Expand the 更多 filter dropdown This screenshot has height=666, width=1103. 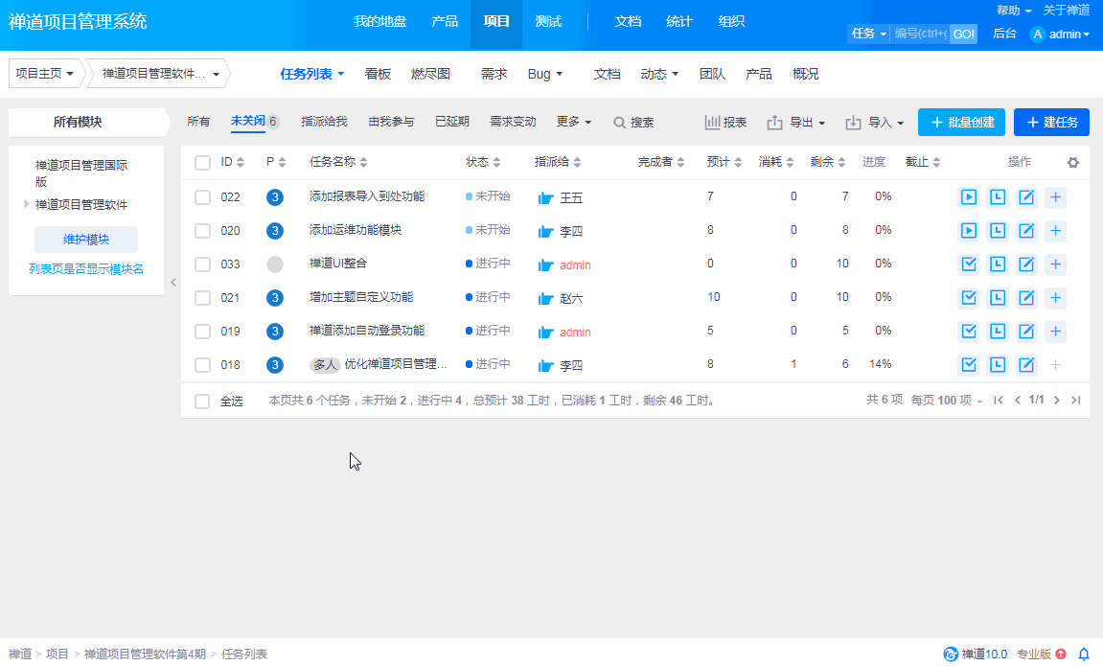pos(573,122)
